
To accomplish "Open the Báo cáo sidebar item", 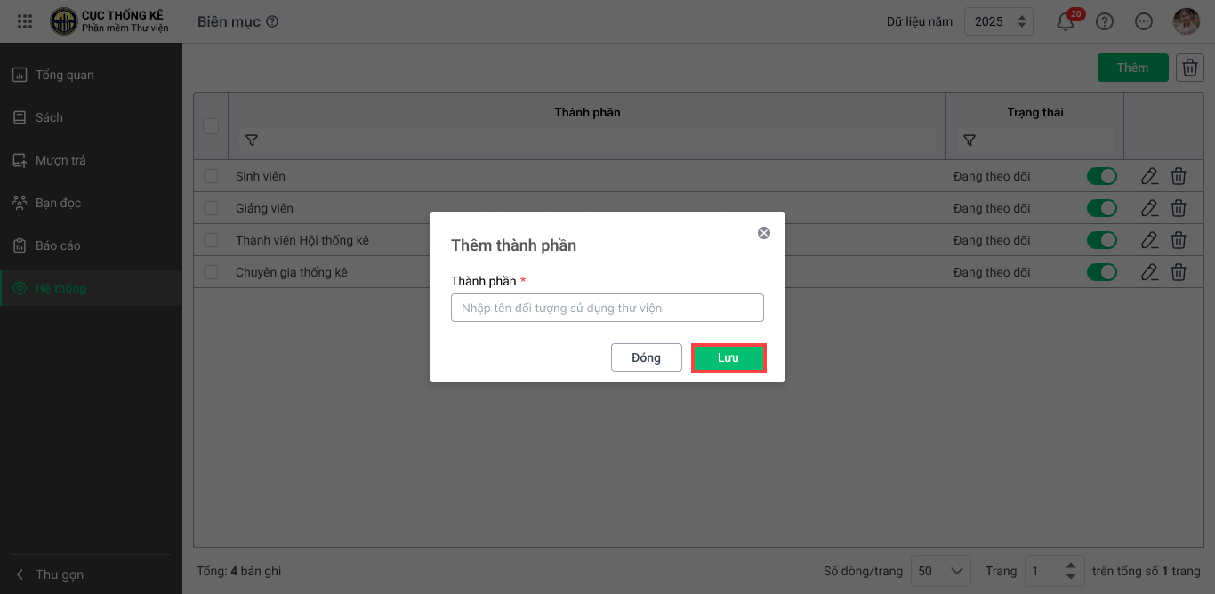I will tap(58, 245).
